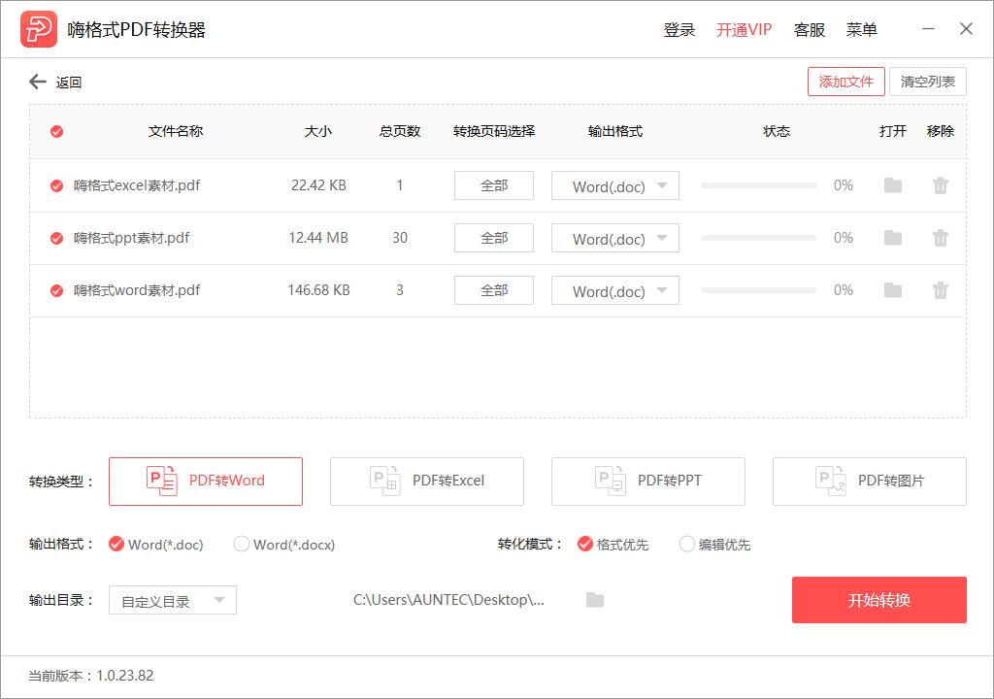This screenshot has height=699, width=994.
Task: Click 清空列表 to clear the list
Action: pyautogui.click(x=928, y=82)
